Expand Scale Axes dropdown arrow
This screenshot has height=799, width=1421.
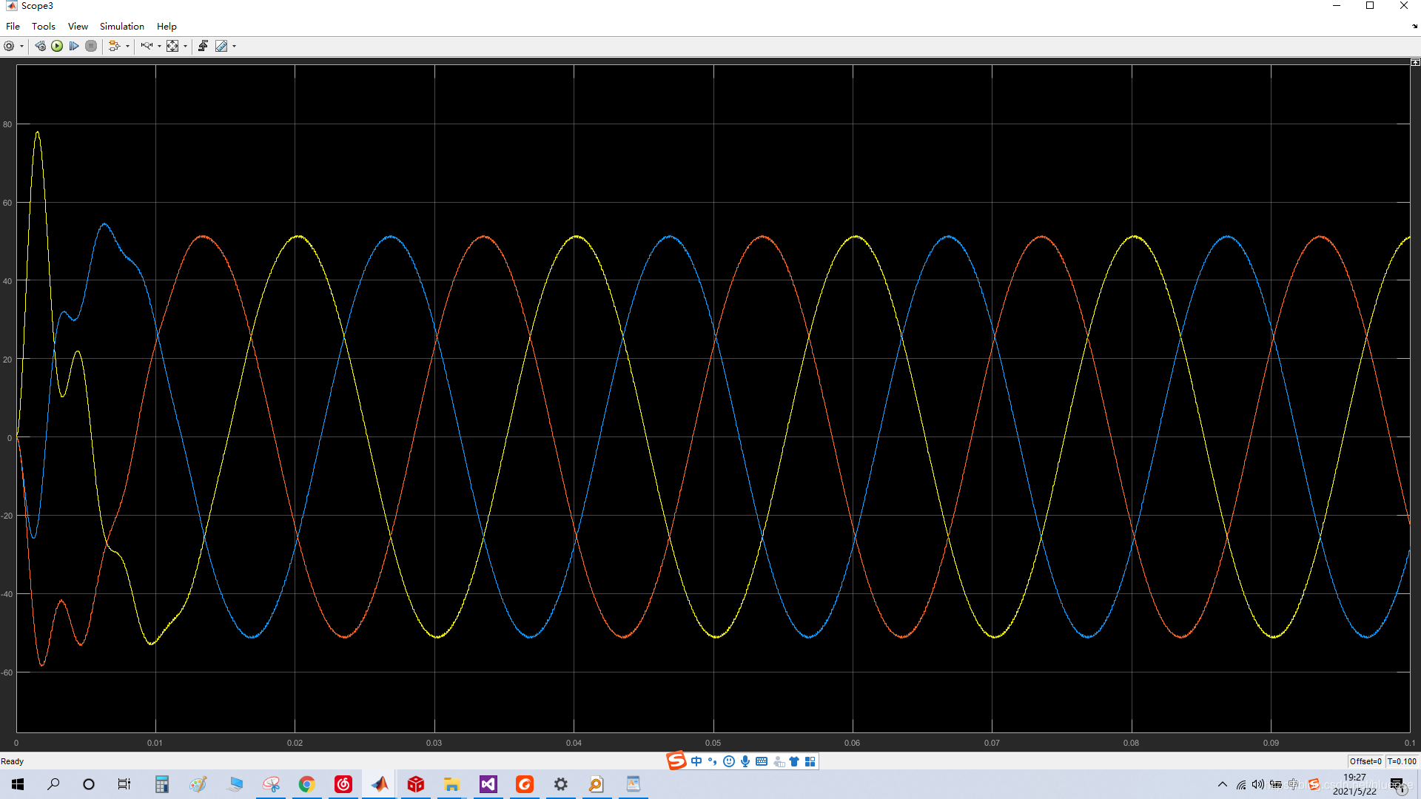[185, 46]
